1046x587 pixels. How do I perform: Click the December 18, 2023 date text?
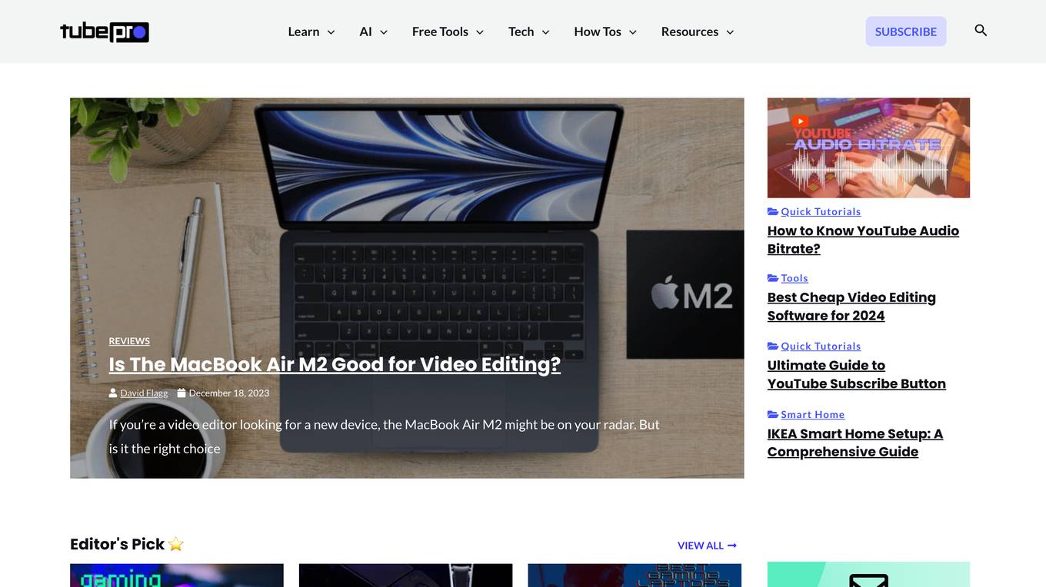click(x=229, y=393)
